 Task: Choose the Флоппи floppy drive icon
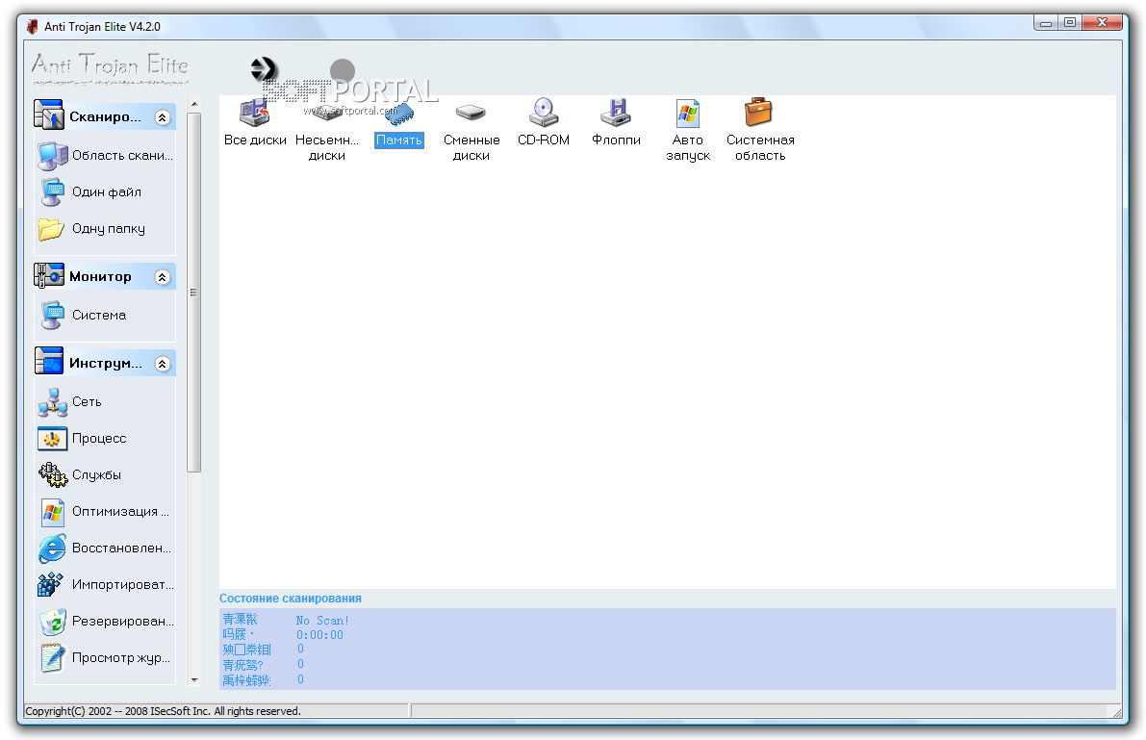click(616, 113)
